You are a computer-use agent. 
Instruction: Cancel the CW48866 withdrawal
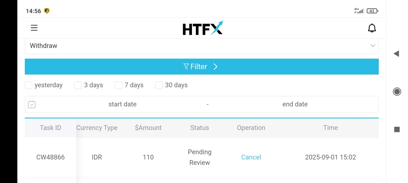[x=251, y=157]
